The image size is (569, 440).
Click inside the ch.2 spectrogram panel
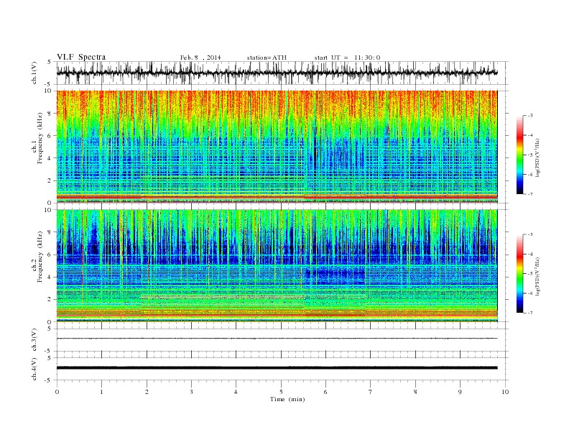(277, 266)
